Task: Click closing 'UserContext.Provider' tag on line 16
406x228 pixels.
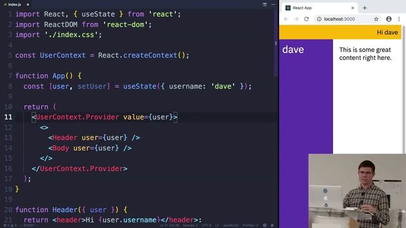Action: click(82, 168)
